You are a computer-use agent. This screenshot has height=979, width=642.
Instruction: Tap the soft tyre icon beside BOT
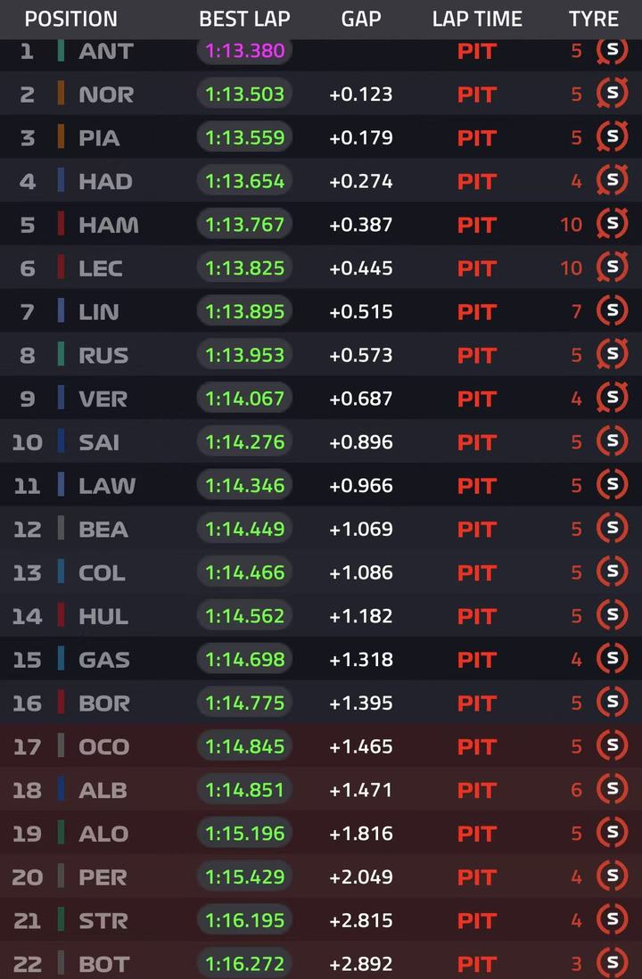click(x=612, y=962)
